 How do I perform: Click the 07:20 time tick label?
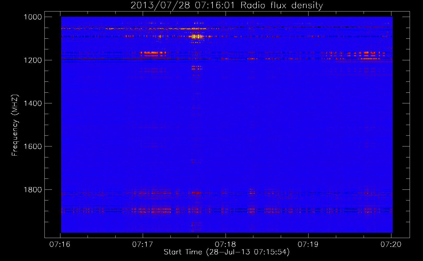[391, 244]
